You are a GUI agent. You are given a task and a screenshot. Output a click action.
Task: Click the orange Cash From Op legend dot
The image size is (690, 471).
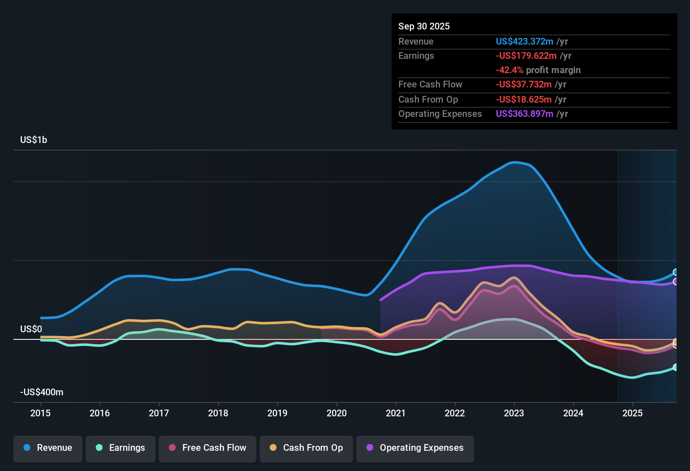pyautogui.click(x=273, y=448)
